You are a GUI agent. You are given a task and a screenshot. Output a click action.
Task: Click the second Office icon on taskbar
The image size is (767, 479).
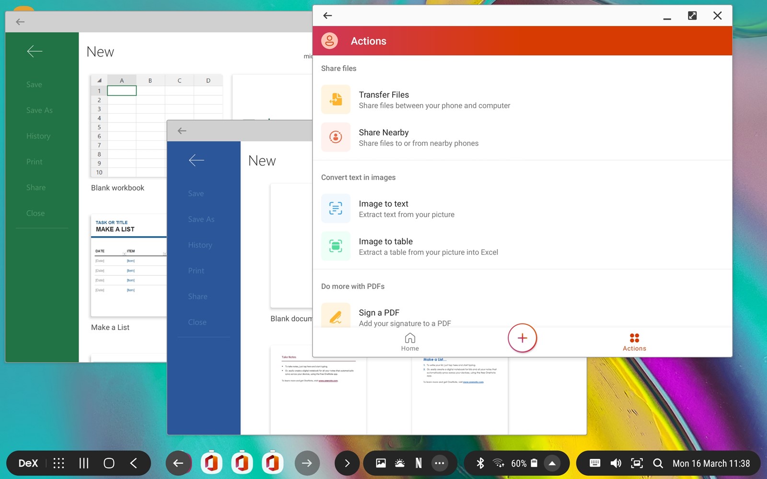242,463
